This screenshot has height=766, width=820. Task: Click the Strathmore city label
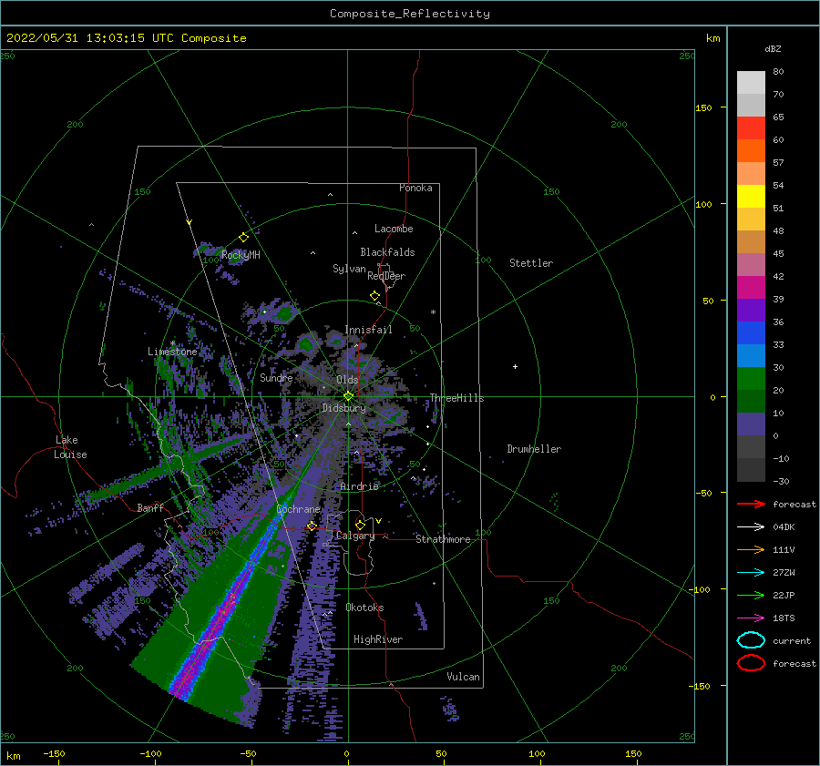pos(443,539)
